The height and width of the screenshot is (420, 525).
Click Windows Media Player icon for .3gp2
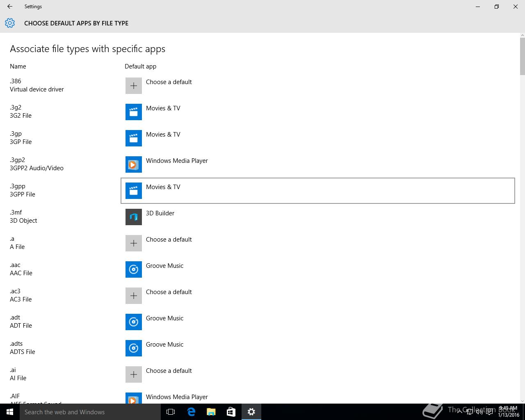(133, 164)
